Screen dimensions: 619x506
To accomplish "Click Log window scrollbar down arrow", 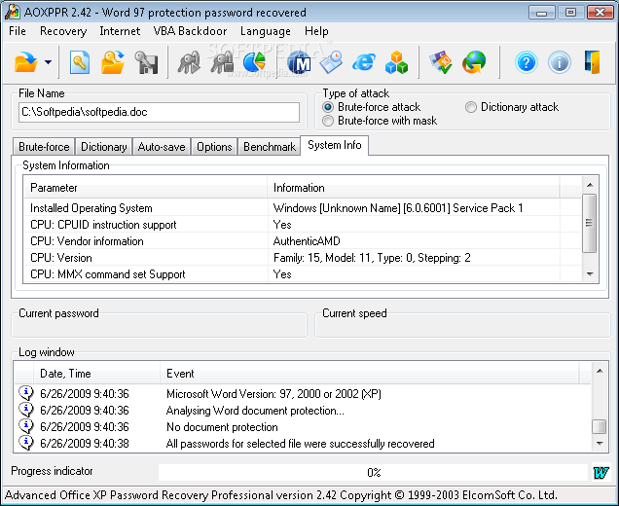I will click(600, 444).
